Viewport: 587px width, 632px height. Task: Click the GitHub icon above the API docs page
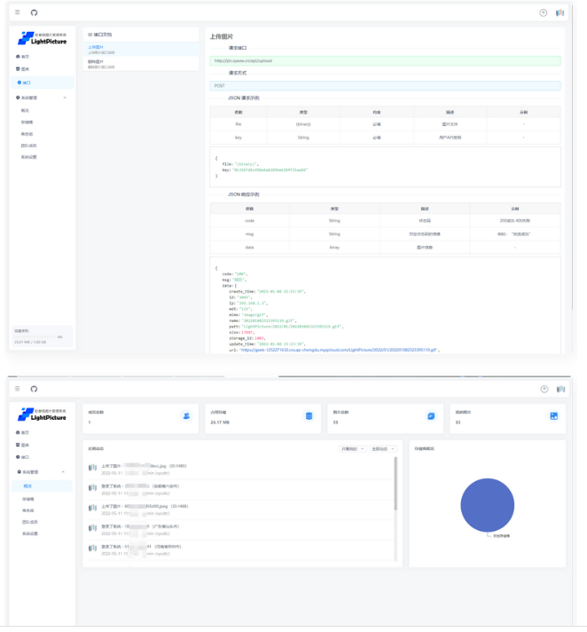(x=34, y=12)
